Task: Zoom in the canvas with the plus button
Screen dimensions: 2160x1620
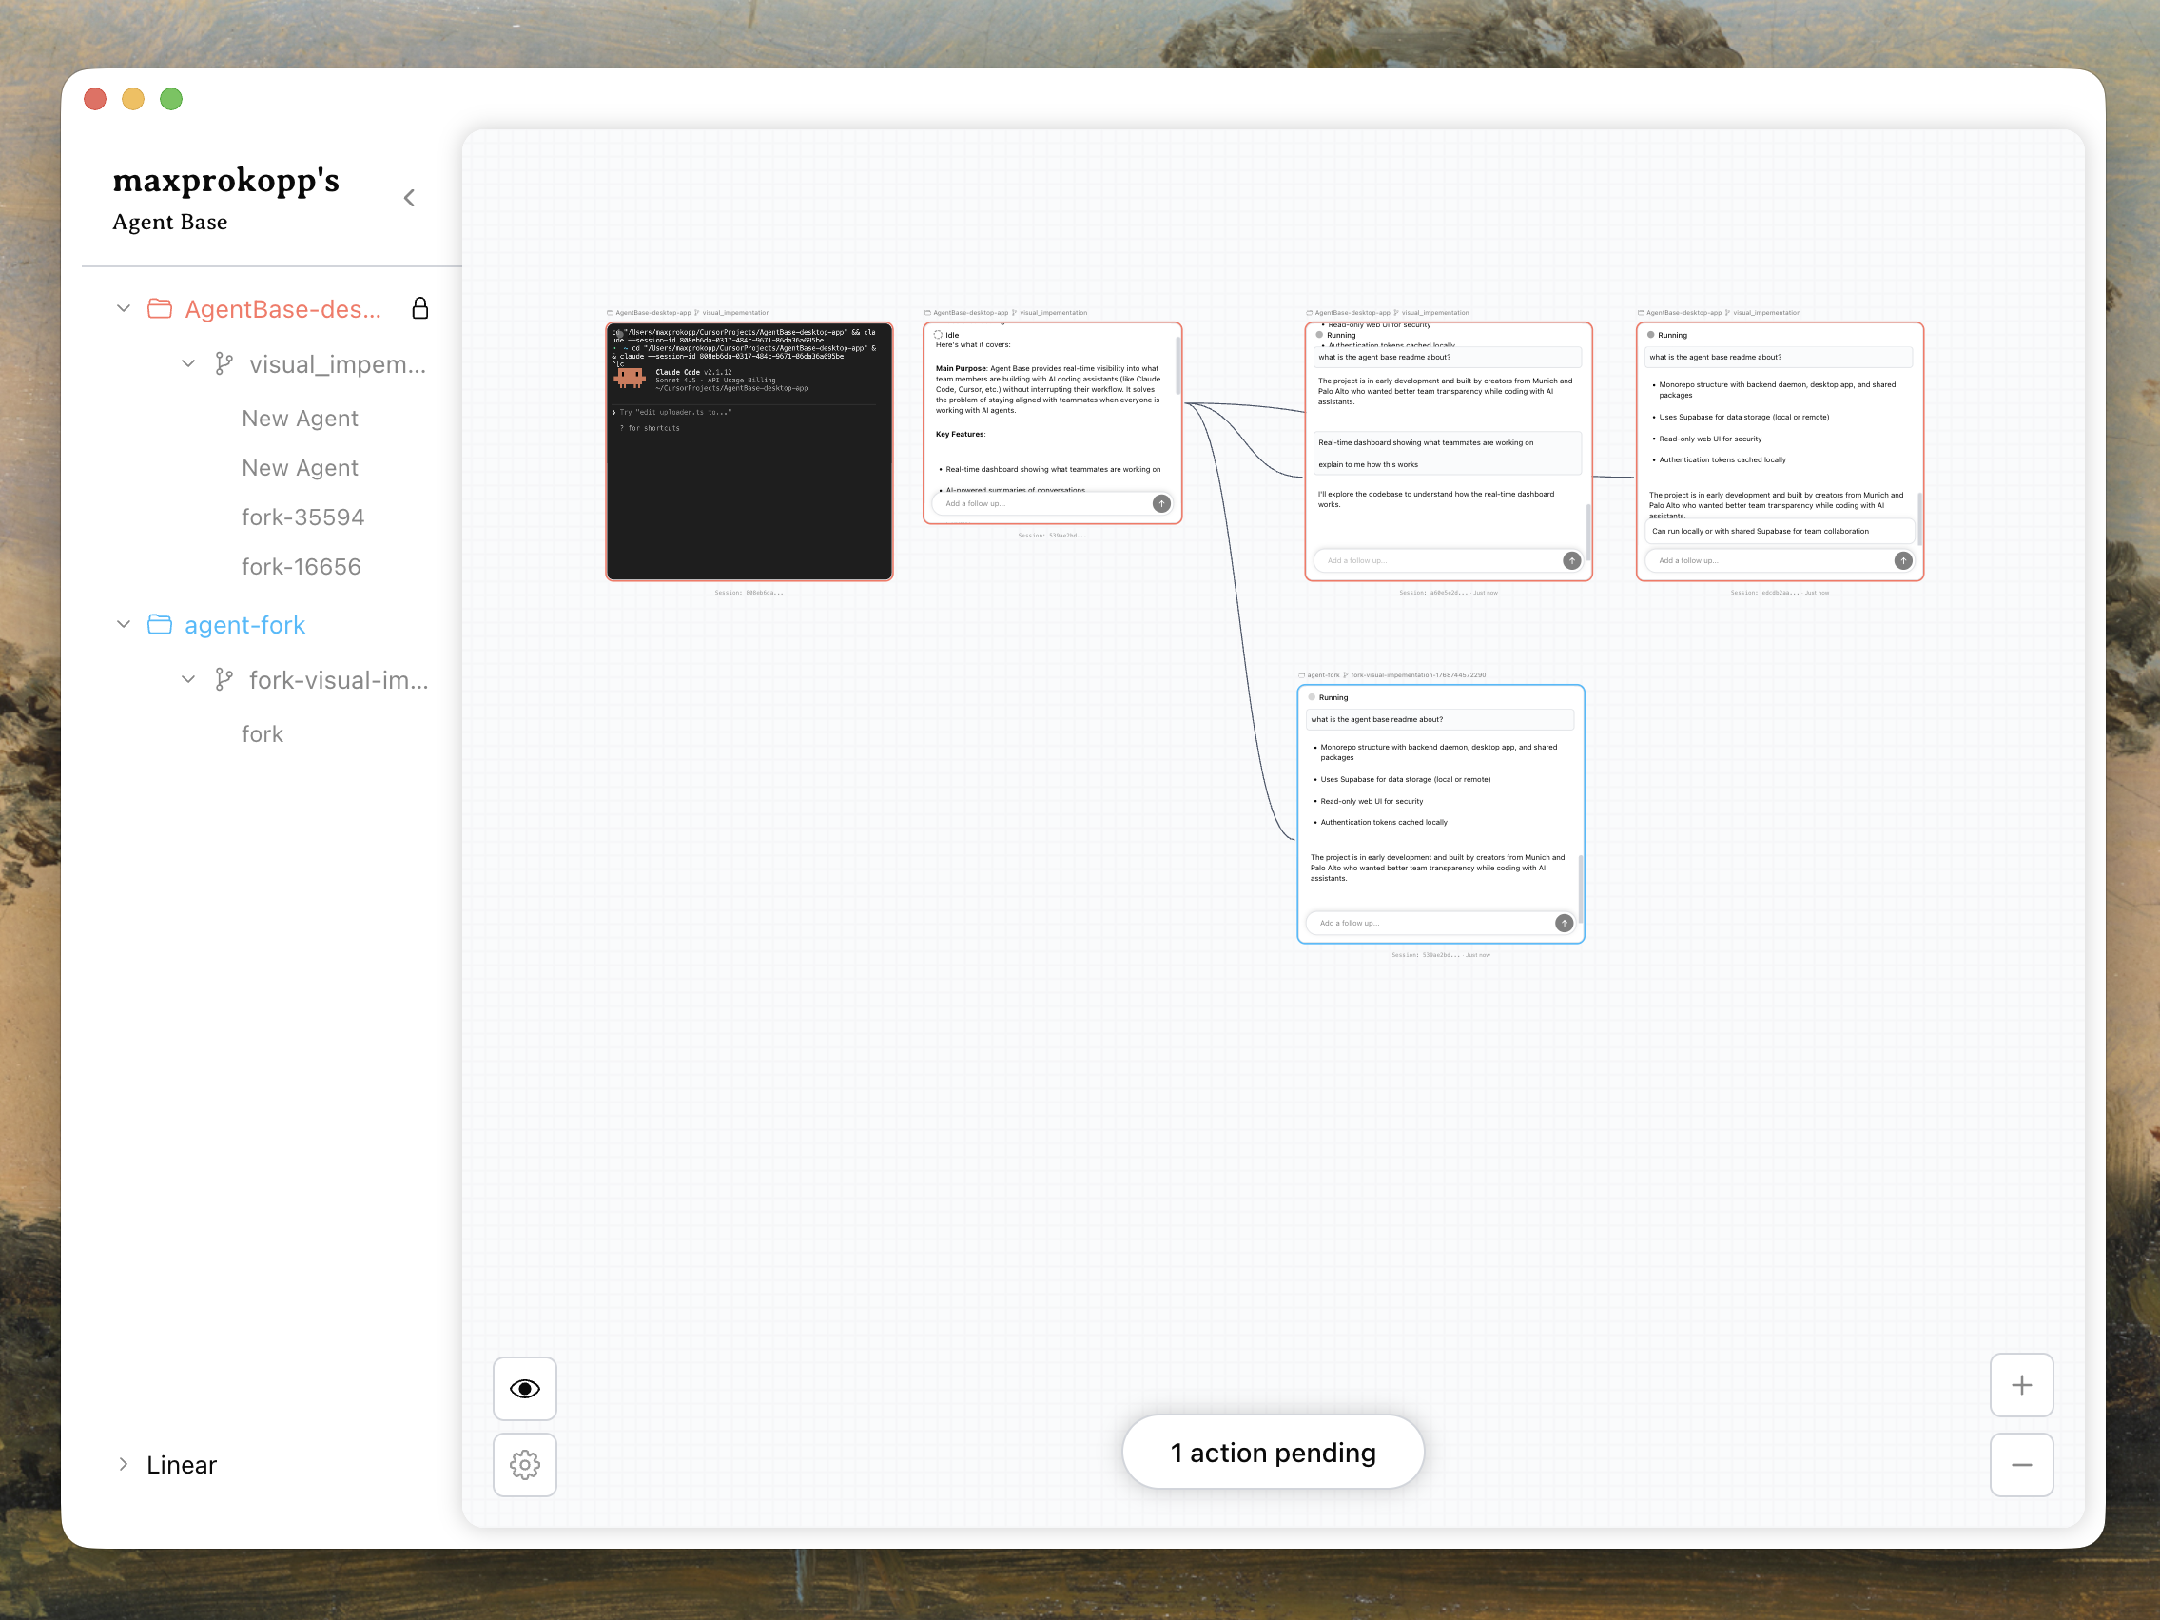Action: pos(2021,1385)
